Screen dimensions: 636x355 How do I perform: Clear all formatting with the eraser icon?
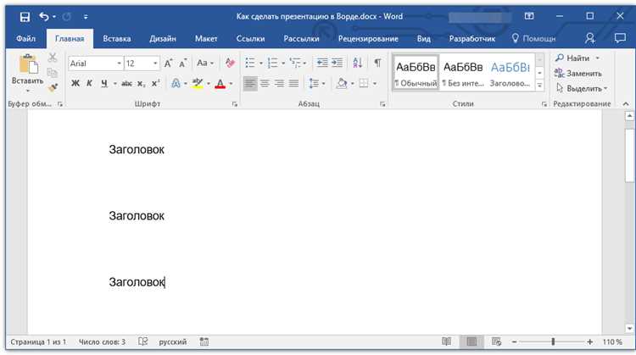[230, 63]
